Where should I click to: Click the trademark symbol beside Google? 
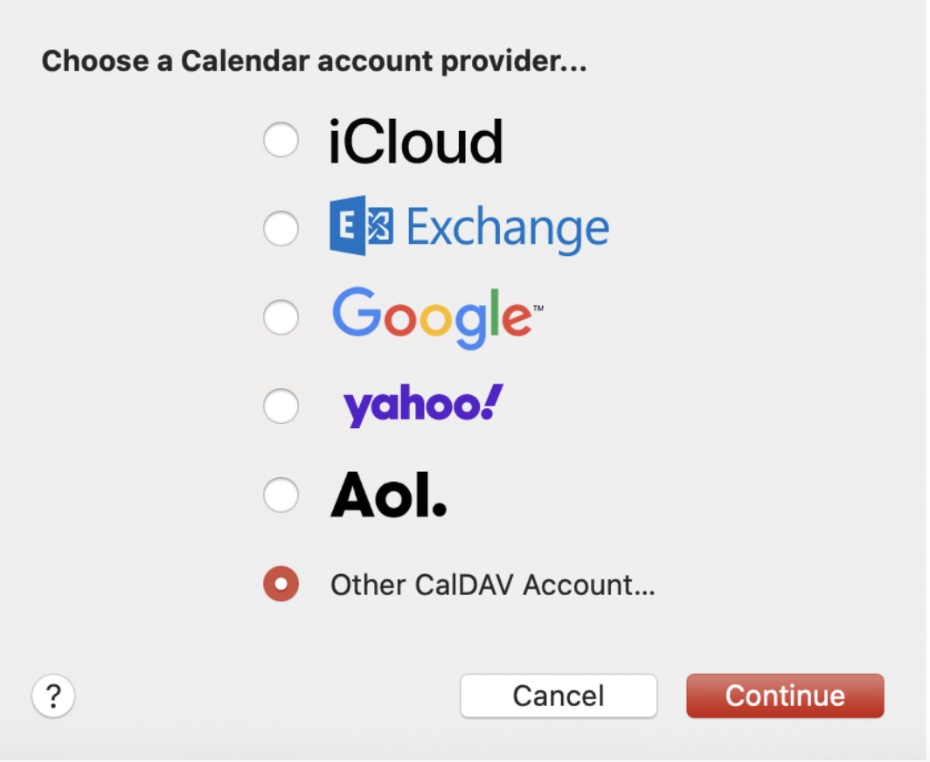pos(539,307)
